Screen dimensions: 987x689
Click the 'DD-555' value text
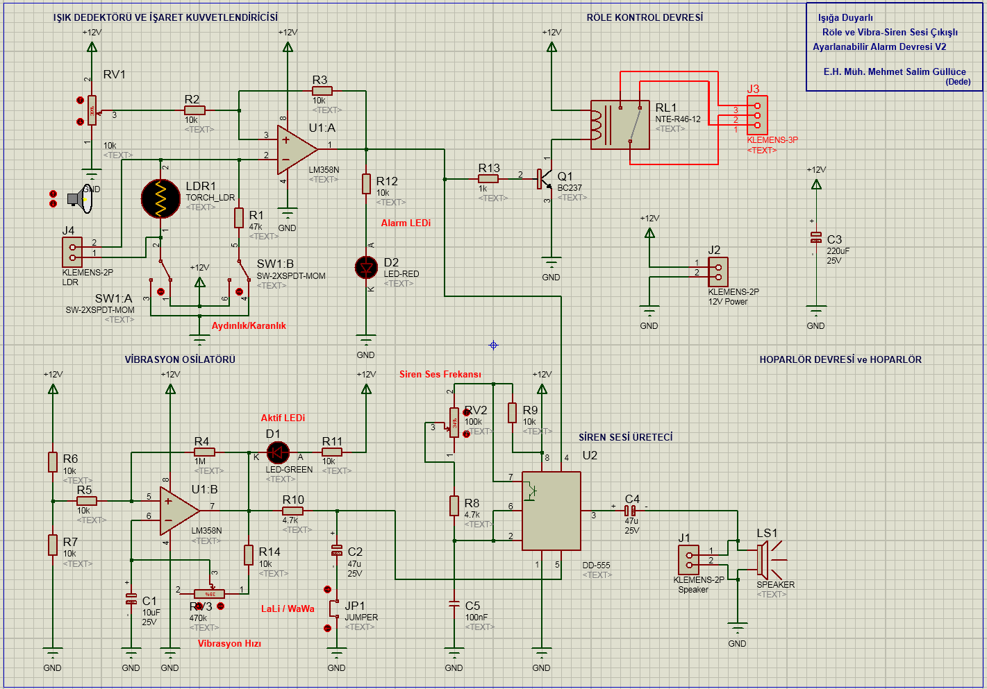pyautogui.click(x=596, y=565)
